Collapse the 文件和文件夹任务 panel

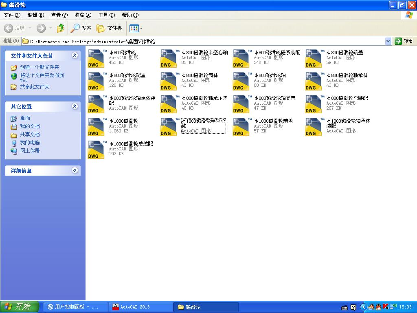coord(75,55)
